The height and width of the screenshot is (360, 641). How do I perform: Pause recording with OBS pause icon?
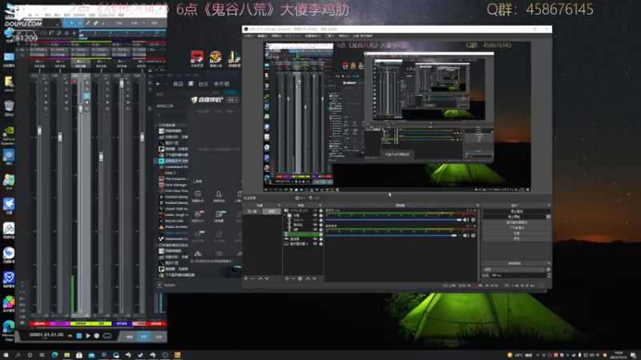(x=548, y=217)
